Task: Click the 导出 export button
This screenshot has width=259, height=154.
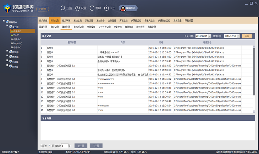Action: 247,36
